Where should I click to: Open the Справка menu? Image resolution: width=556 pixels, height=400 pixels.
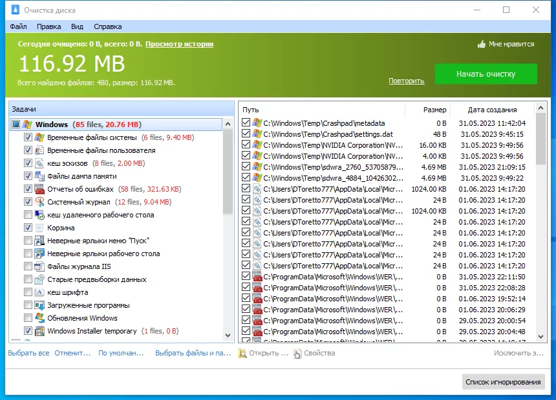pos(107,26)
